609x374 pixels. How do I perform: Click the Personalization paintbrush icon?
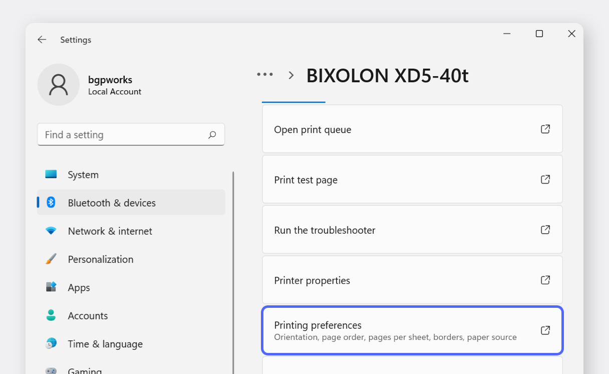click(51, 259)
